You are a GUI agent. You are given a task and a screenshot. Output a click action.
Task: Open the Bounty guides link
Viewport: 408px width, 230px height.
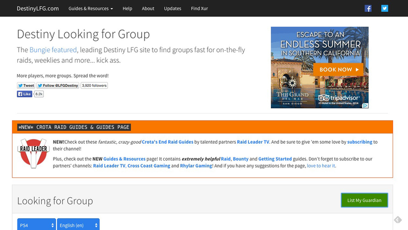[x=240, y=159]
